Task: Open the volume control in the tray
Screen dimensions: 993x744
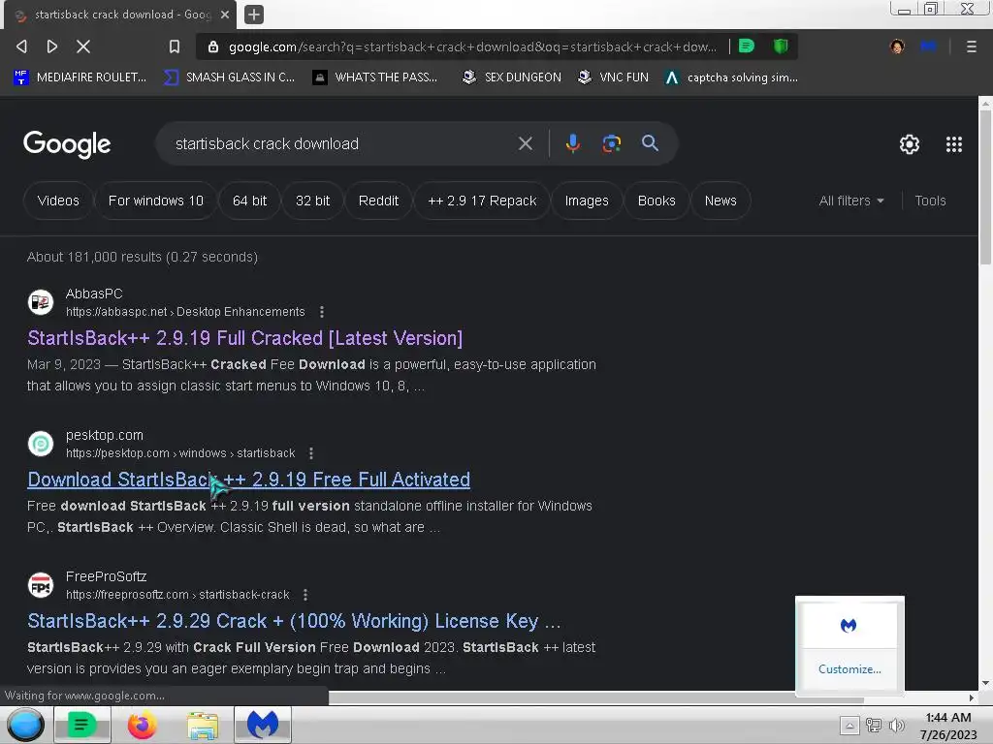Action: [x=897, y=725]
